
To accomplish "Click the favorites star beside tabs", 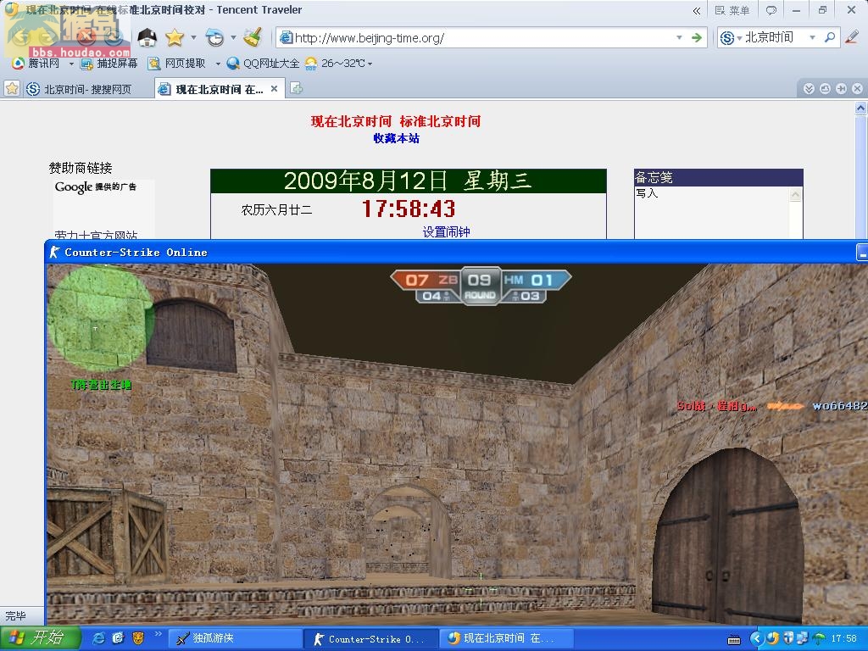I will (x=12, y=88).
